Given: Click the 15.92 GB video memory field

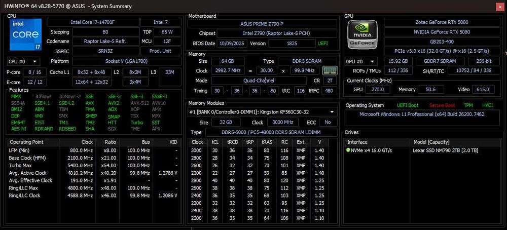Looking at the screenshot, I should (x=397, y=61).
